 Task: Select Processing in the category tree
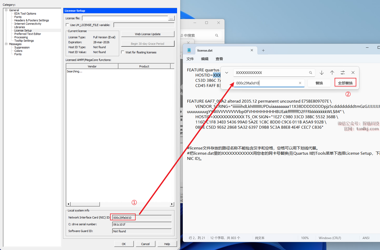click(21, 37)
